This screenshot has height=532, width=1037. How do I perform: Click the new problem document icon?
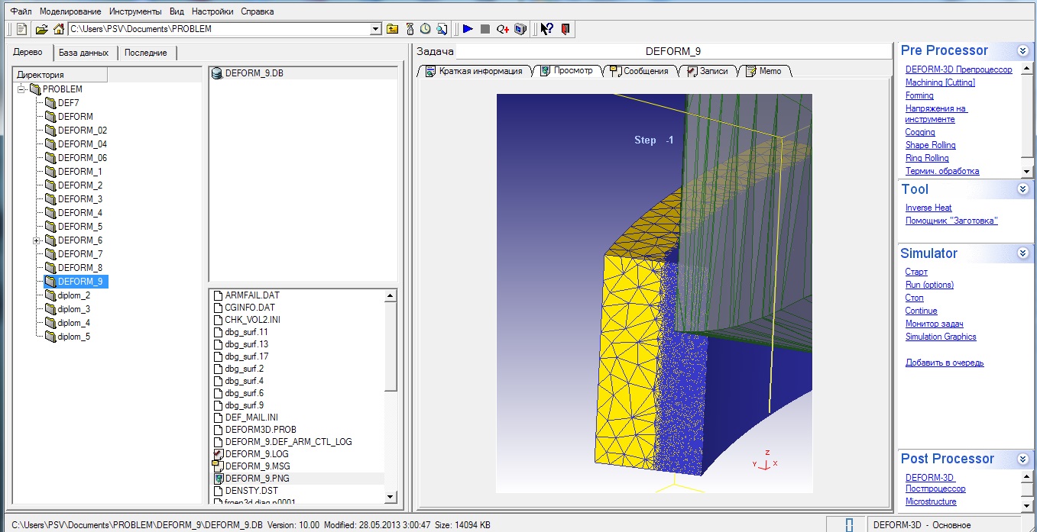pyautogui.click(x=21, y=29)
